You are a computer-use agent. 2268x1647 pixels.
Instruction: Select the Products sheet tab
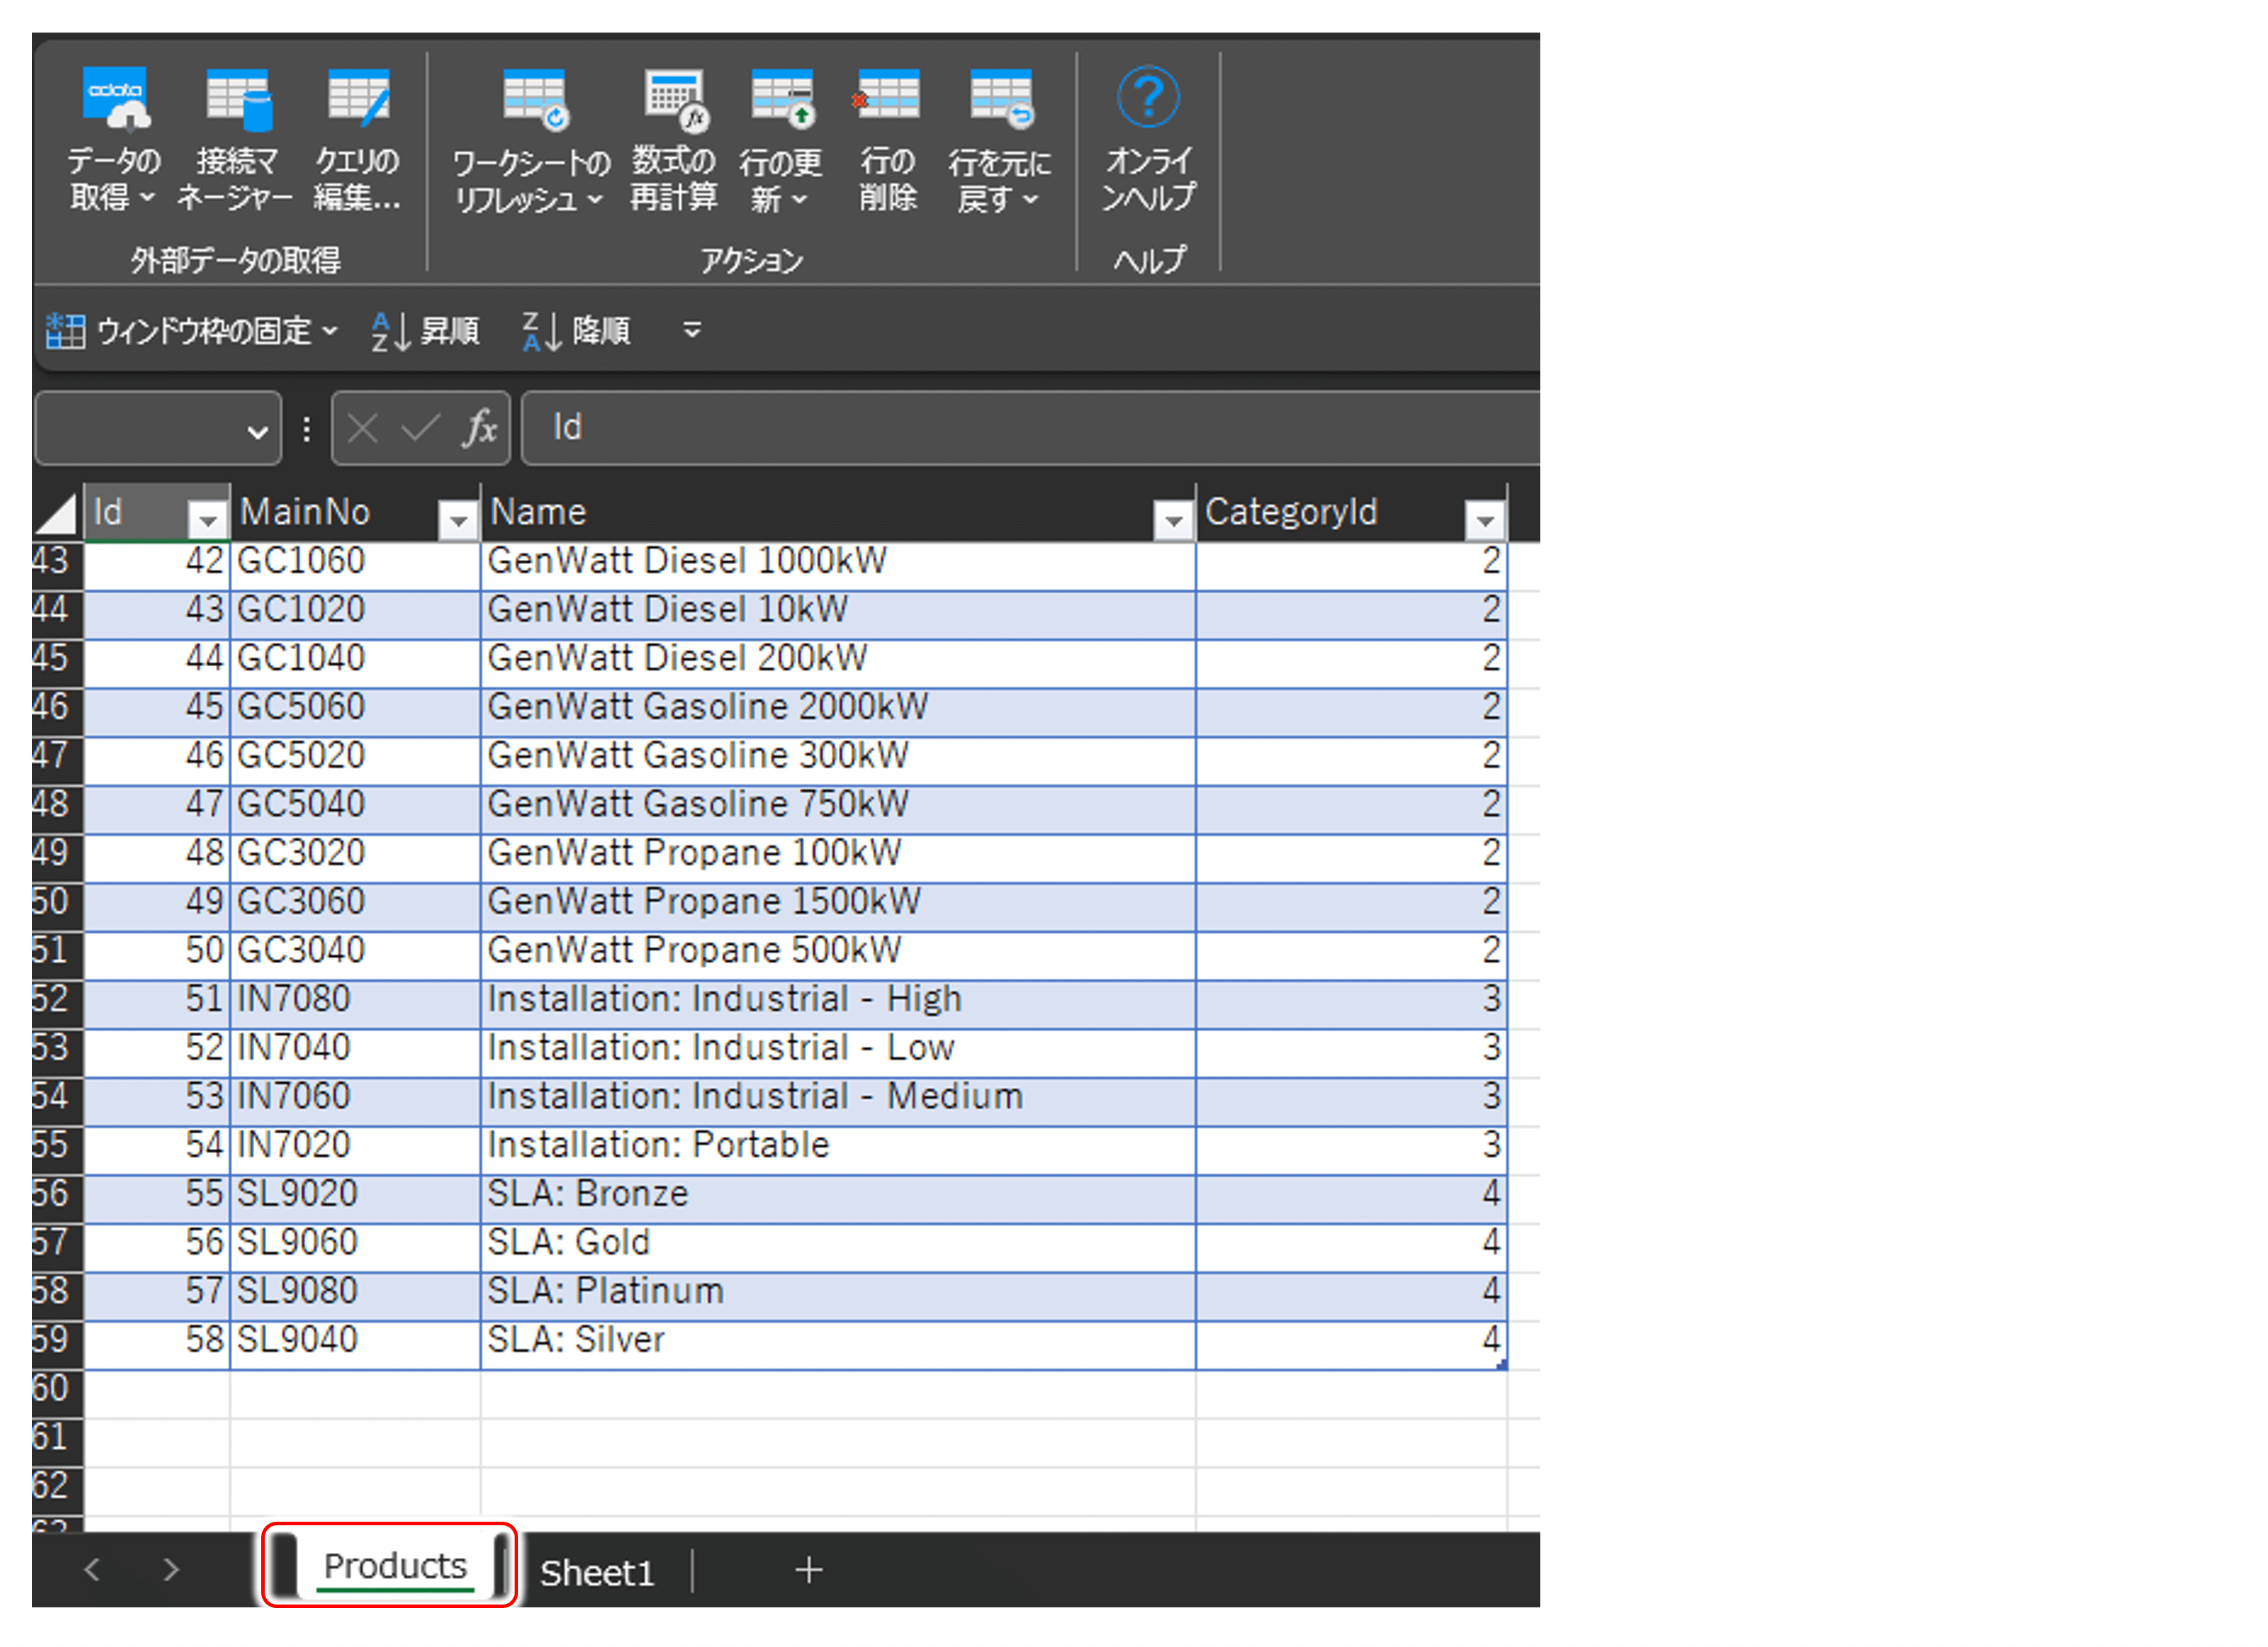coord(394,1566)
